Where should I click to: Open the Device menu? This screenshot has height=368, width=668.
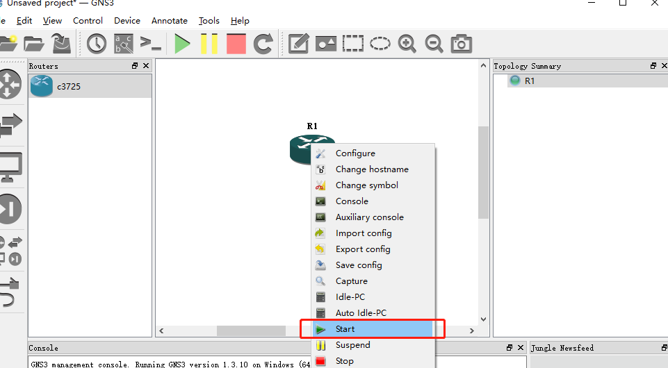pos(127,20)
